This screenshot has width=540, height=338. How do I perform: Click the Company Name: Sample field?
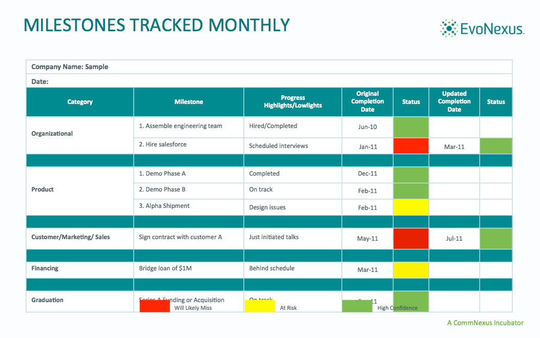(70, 67)
